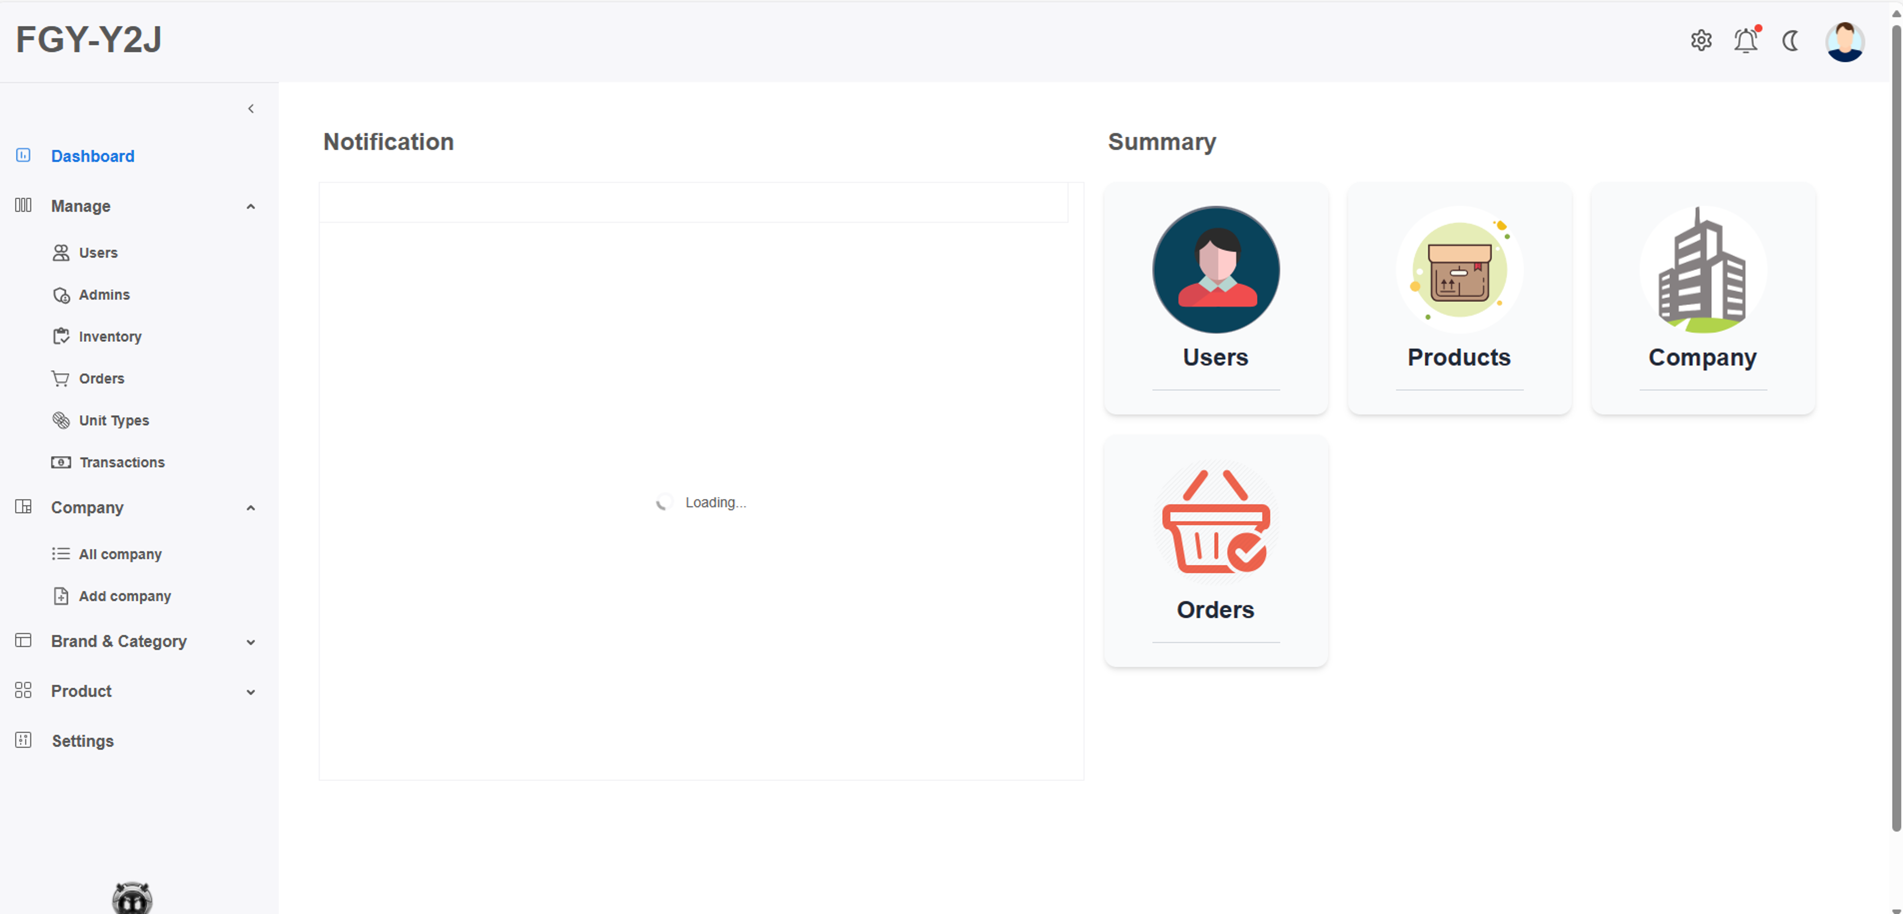The image size is (1903, 914).
Task: Click the Orders basket icon card
Action: click(1215, 522)
